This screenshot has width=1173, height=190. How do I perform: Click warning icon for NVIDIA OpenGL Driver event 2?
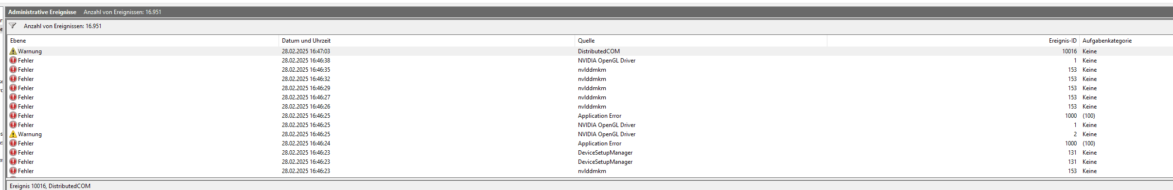coord(13,134)
